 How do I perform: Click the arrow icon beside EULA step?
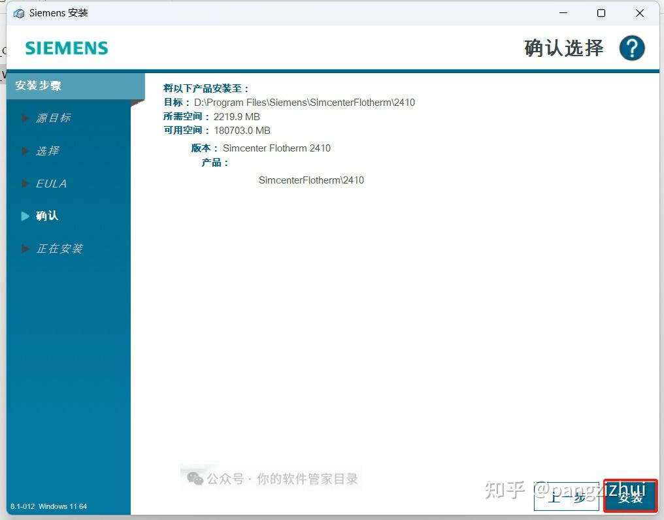[25, 183]
